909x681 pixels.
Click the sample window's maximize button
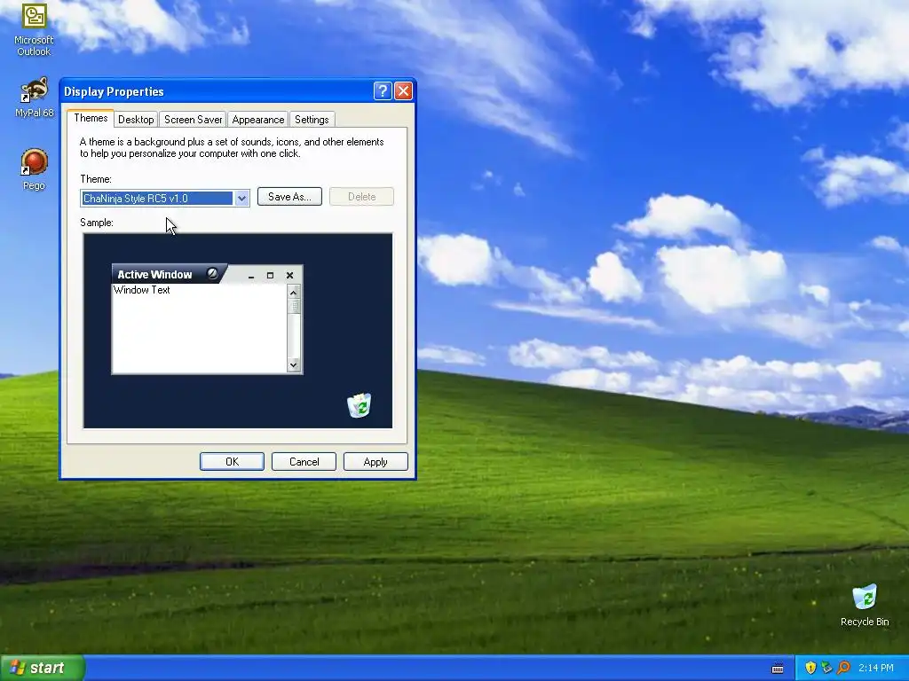[x=270, y=276]
